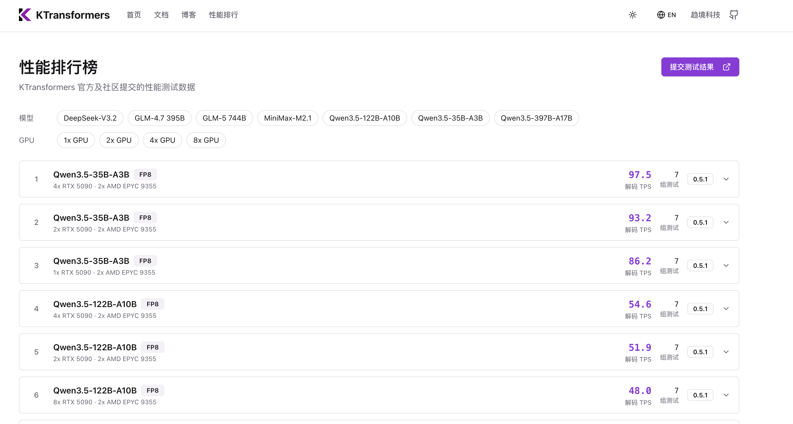Click the 48.0 decode TPS value

click(640, 391)
